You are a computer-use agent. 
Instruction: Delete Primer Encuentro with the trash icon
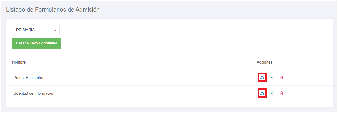(281, 77)
